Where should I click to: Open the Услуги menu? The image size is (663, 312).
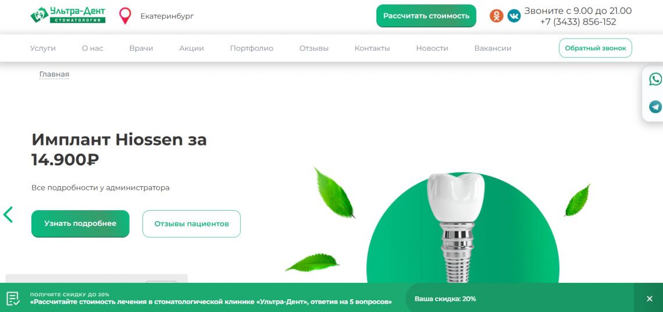(x=42, y=48)
